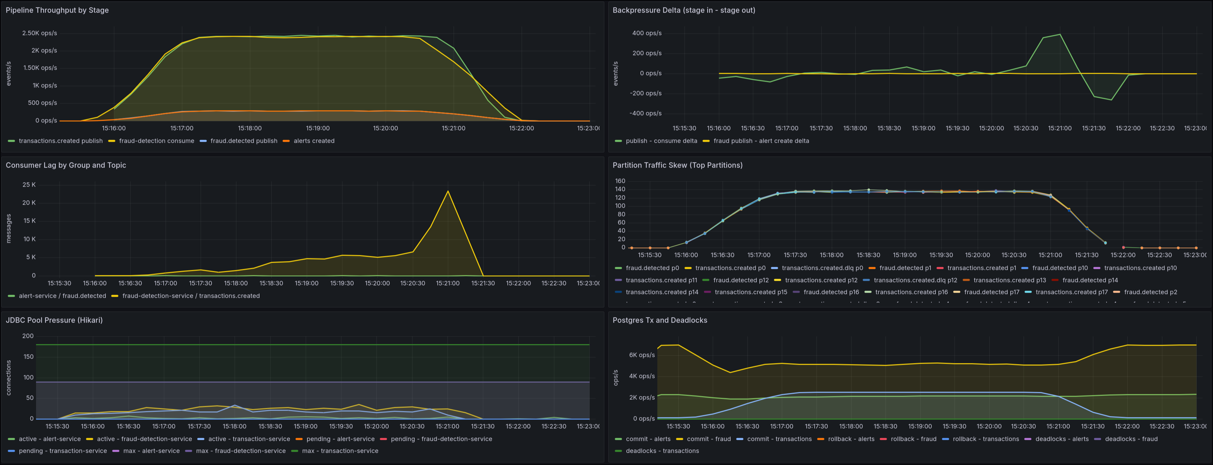Click the JDBC Pool Pressure (Hikari) title
The height and width of the screenshot is (465, 1213).
point(54,320)
